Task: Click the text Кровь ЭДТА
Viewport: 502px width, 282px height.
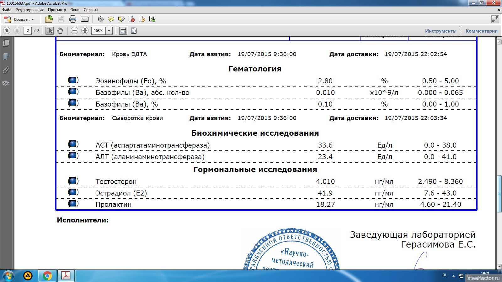Action: [129, 54]
